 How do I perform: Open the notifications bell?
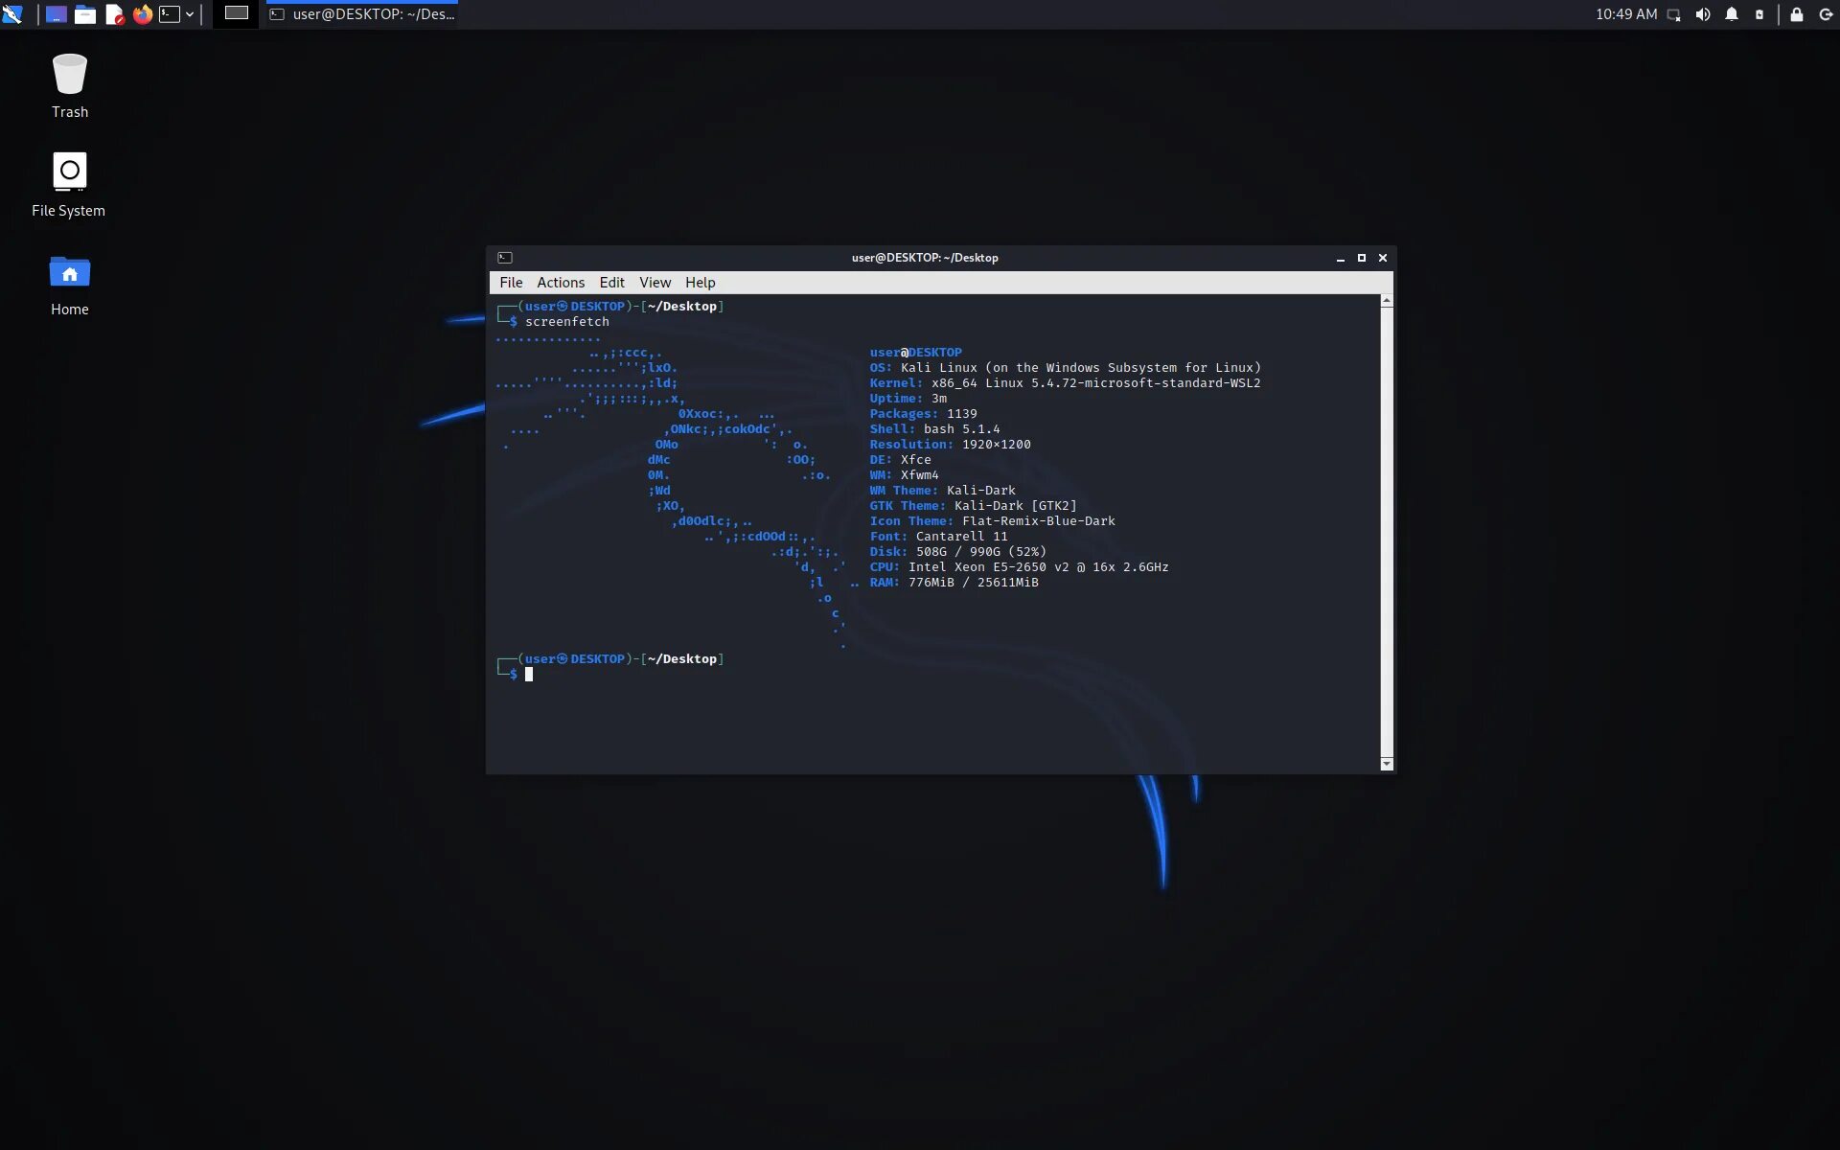pos(1731,14)
